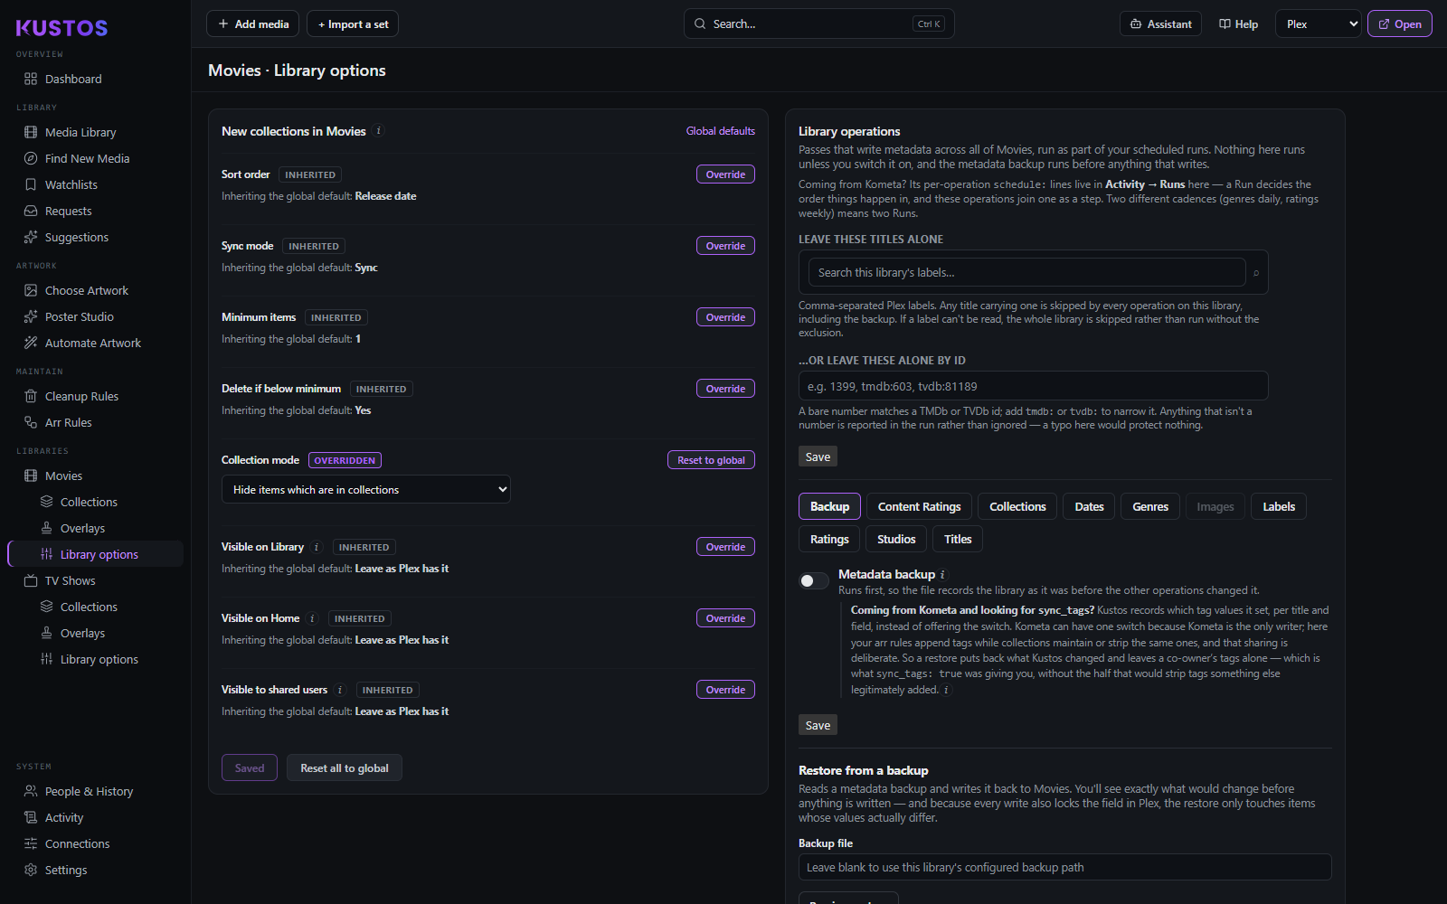Show info icon beside Metadata backup
The width and height of the screenshot is (1447, 904).
tap(942, 574)
